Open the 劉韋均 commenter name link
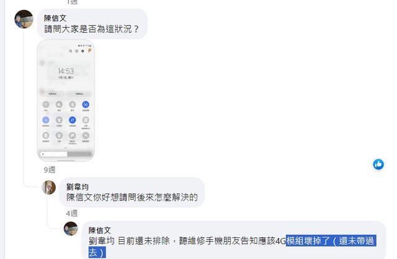The height and width of the screenshot is (259, 397). [78, 187]
